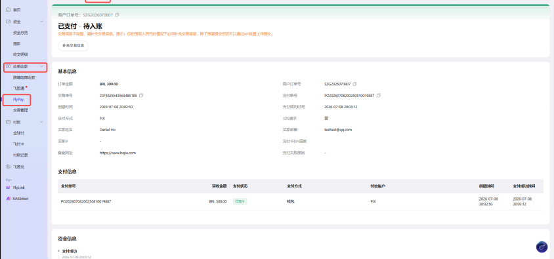This screenshot has height=259, width=554.
Task: Click the 资金信息 section title
Action: (x=67, y=239)
